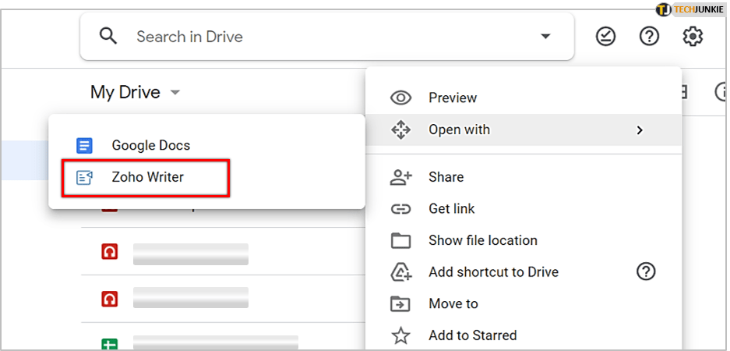
Task: Open the offline ready checkmark icon
Action: [x=605, y=37]
